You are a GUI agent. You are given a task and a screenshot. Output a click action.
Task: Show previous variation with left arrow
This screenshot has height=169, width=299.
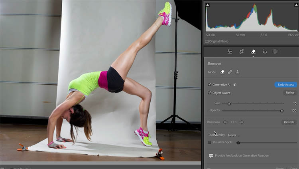click(x=226, y=122)
